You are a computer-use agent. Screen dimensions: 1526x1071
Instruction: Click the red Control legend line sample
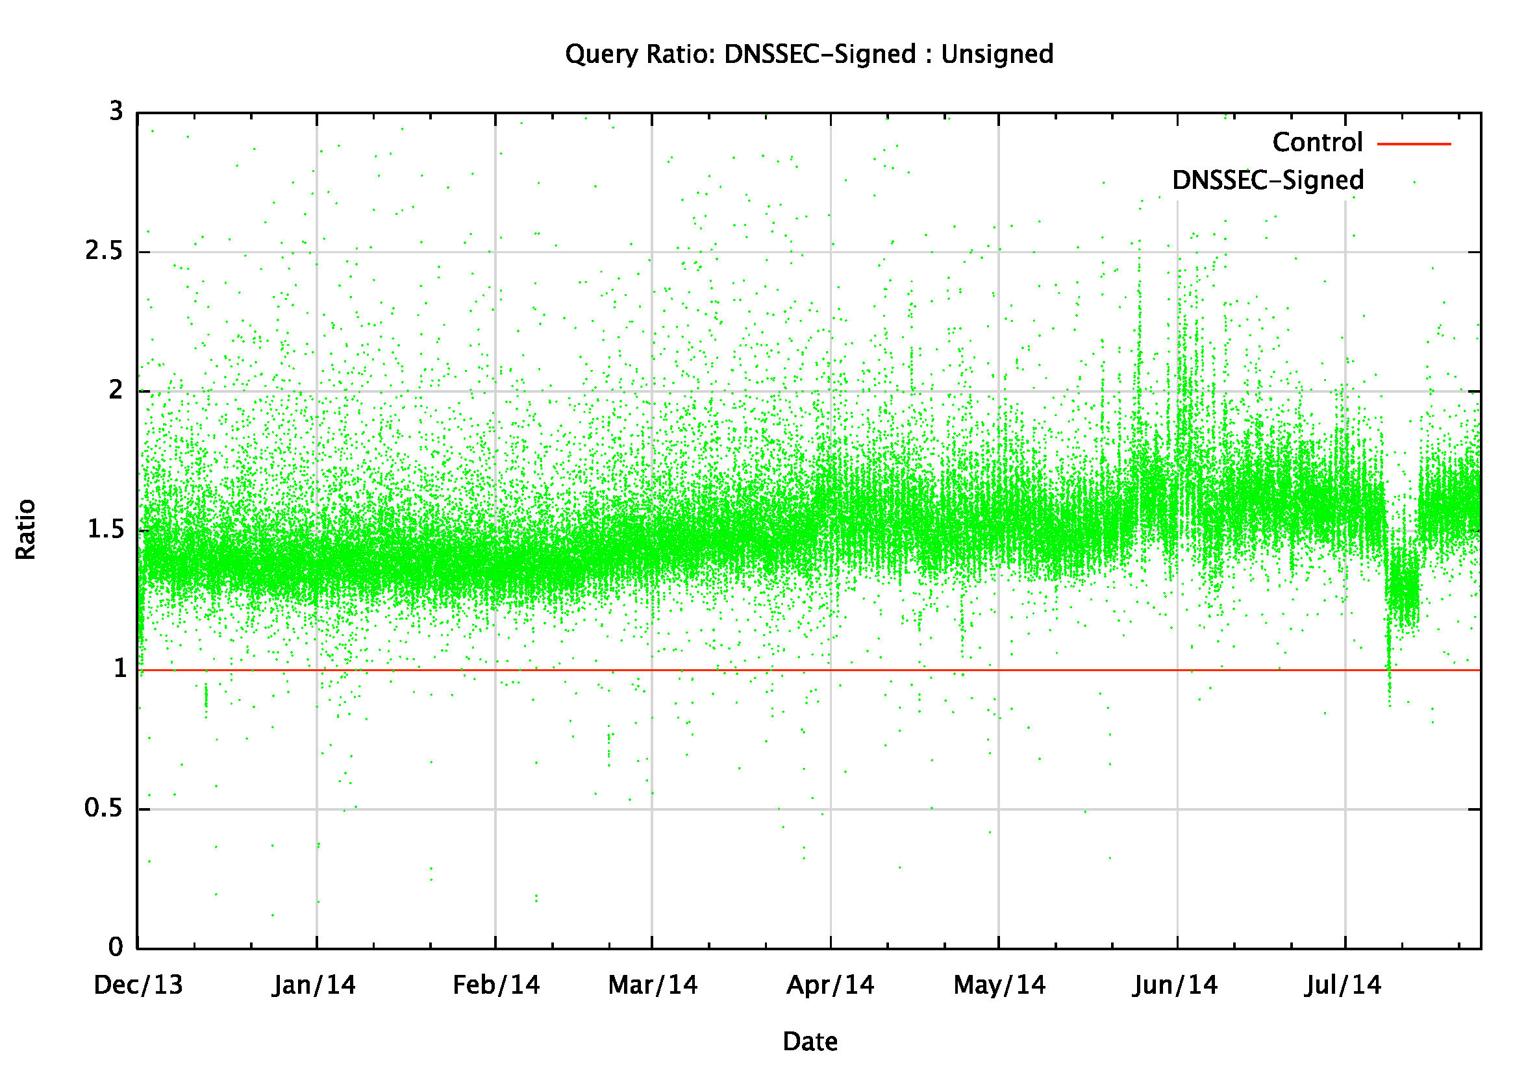1414,143
